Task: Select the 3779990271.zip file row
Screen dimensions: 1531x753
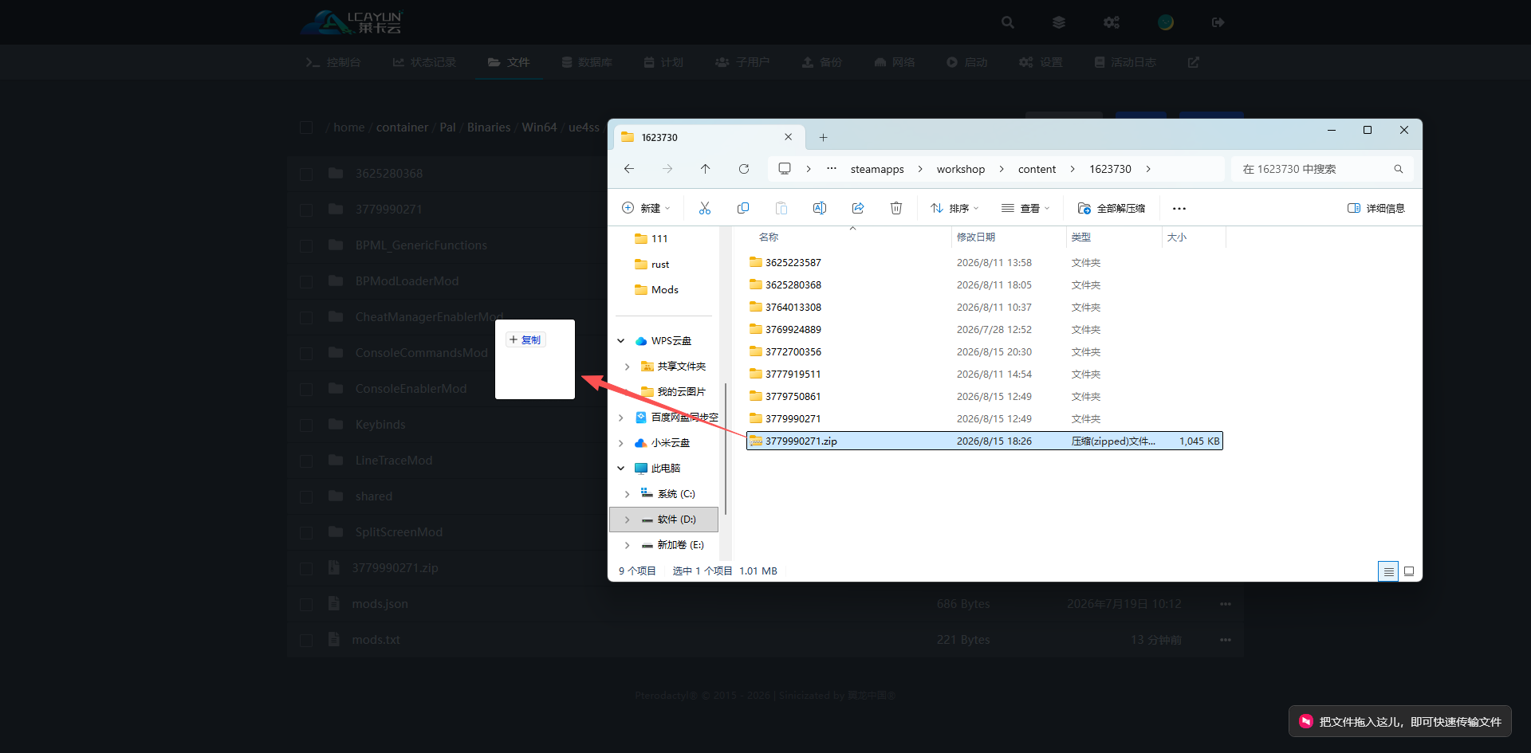Action: tap(985, 441)
